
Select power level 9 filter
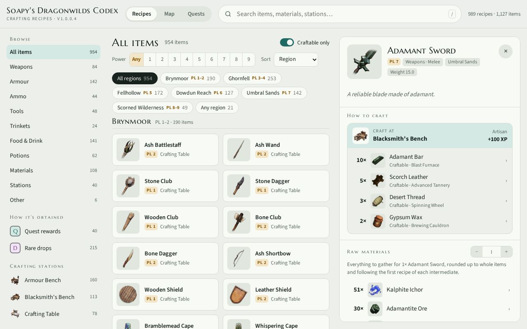click(x=249, y=59)
